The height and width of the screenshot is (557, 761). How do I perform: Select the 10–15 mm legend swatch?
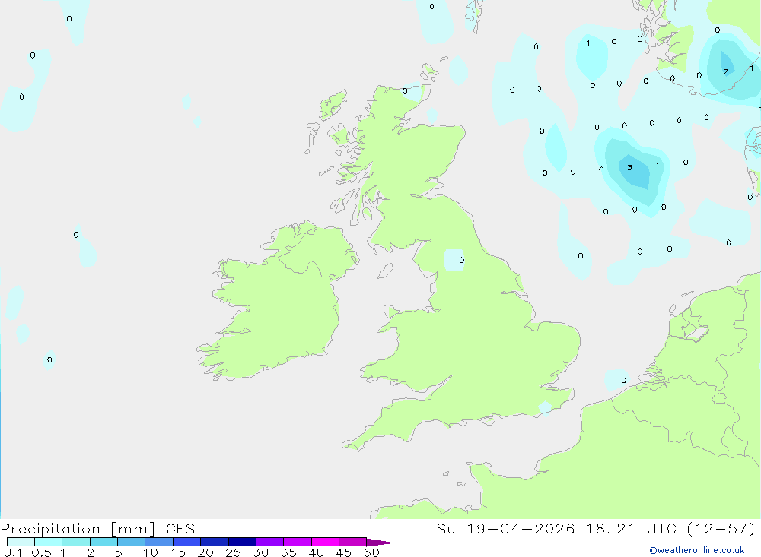pyautogui.click(x=159, y=542)
